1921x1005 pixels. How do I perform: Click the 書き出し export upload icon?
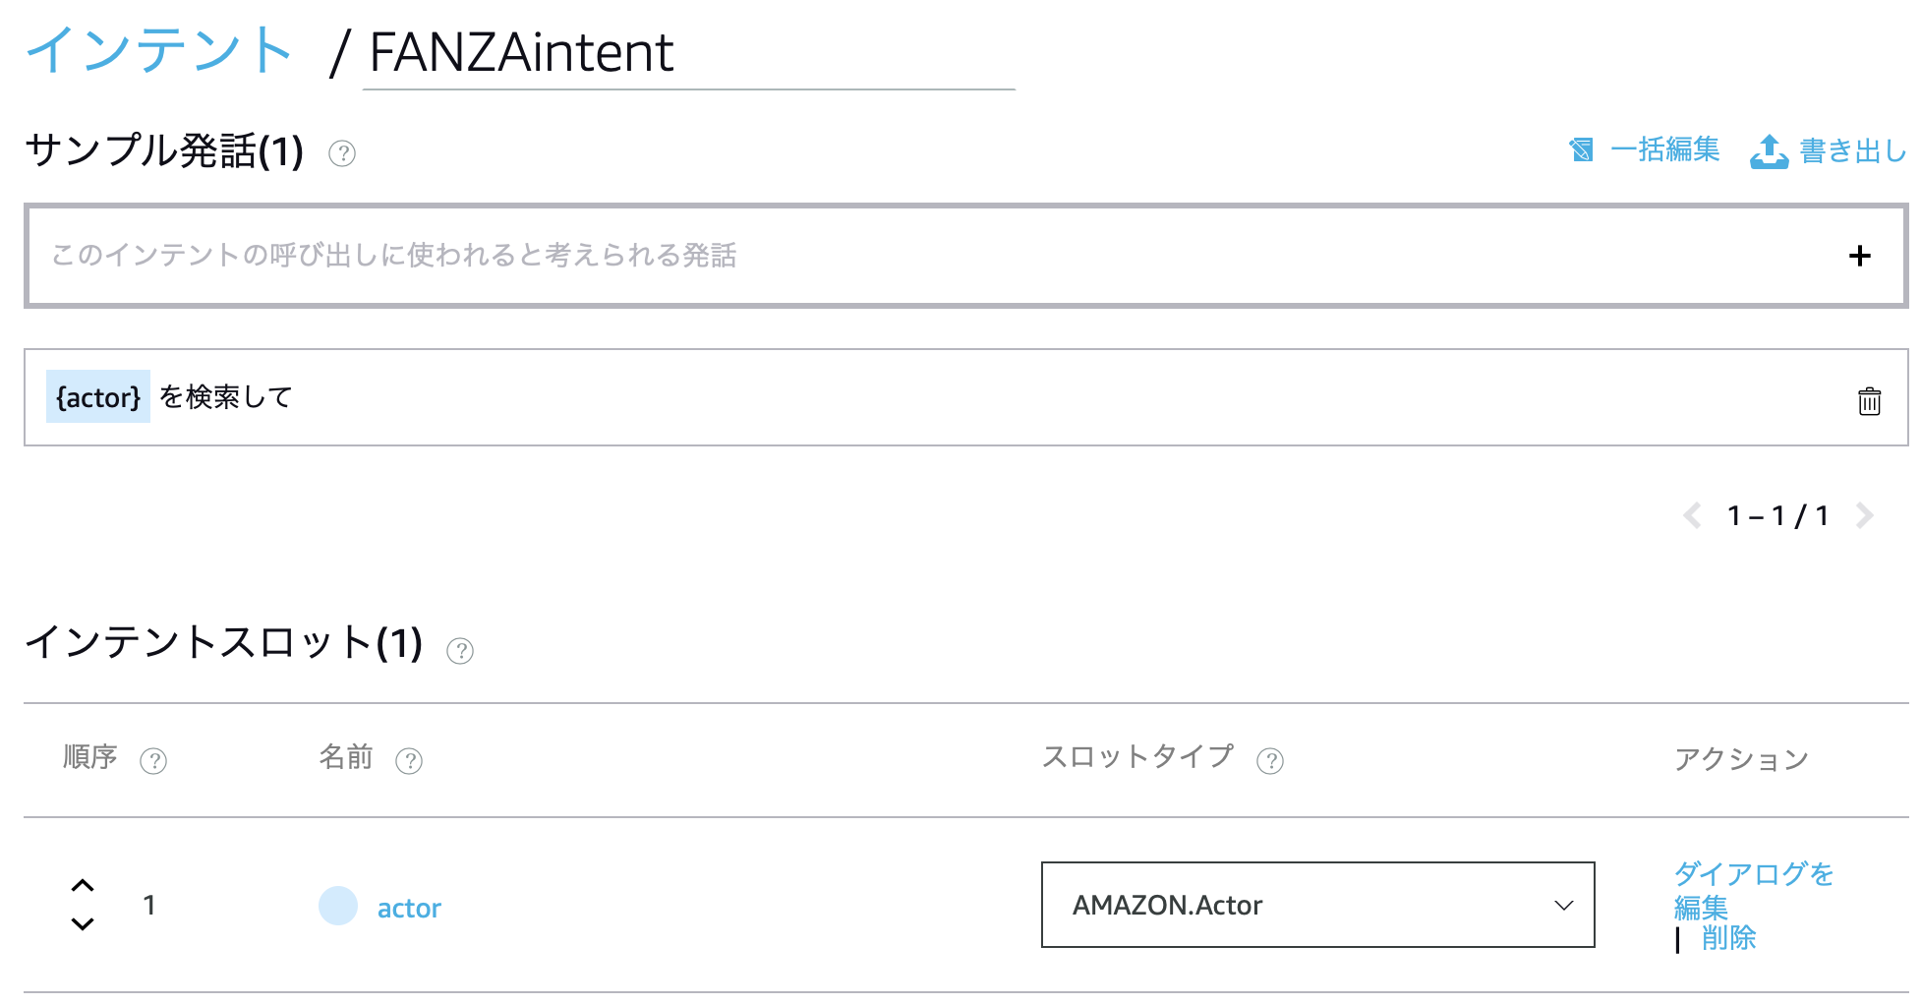click(x=1769, y=151)
